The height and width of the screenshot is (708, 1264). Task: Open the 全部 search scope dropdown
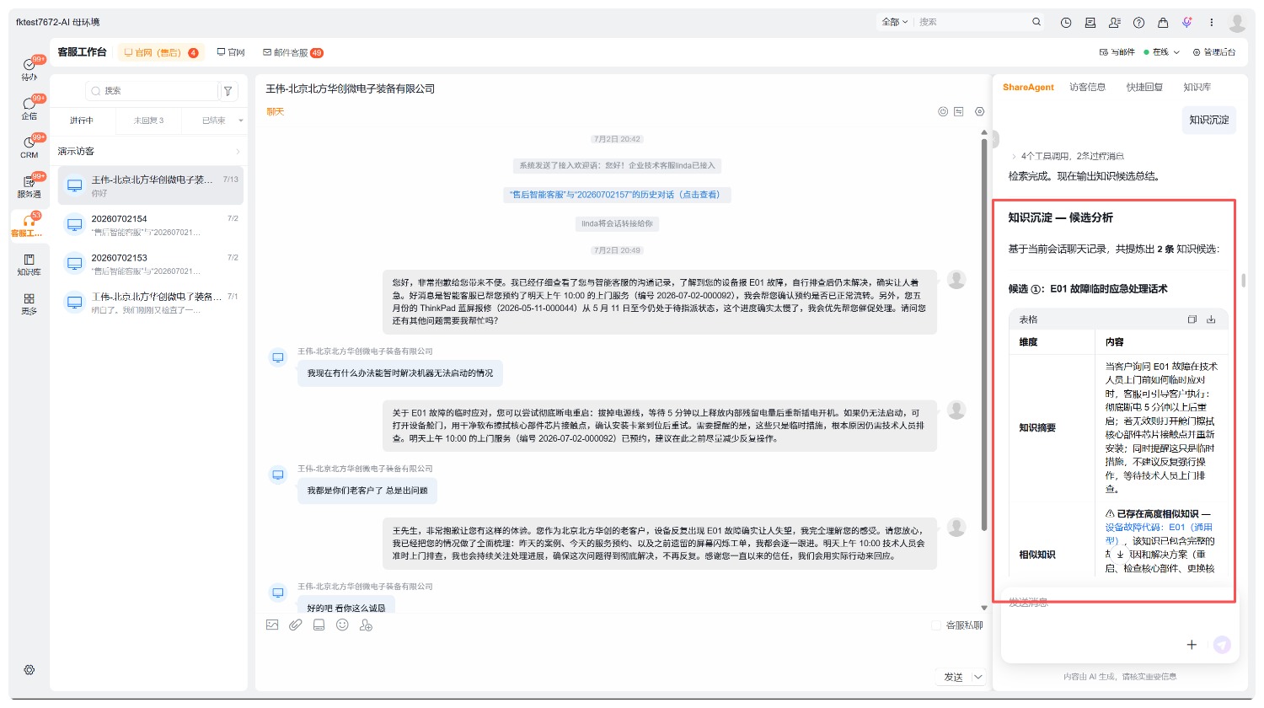point(895,22)
